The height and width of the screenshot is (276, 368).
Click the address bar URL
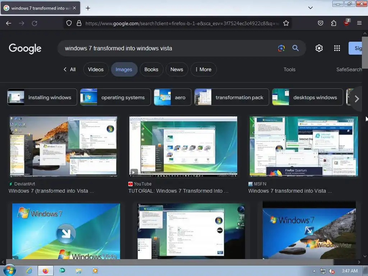click(x=182, y=23)
